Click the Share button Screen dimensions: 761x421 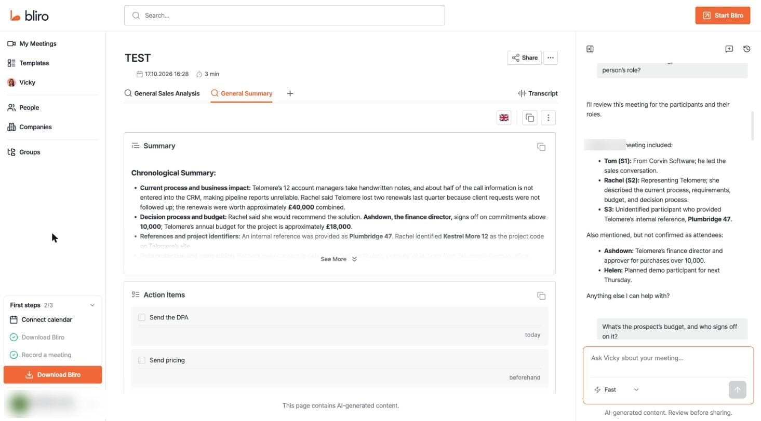[x=524, y=58]
